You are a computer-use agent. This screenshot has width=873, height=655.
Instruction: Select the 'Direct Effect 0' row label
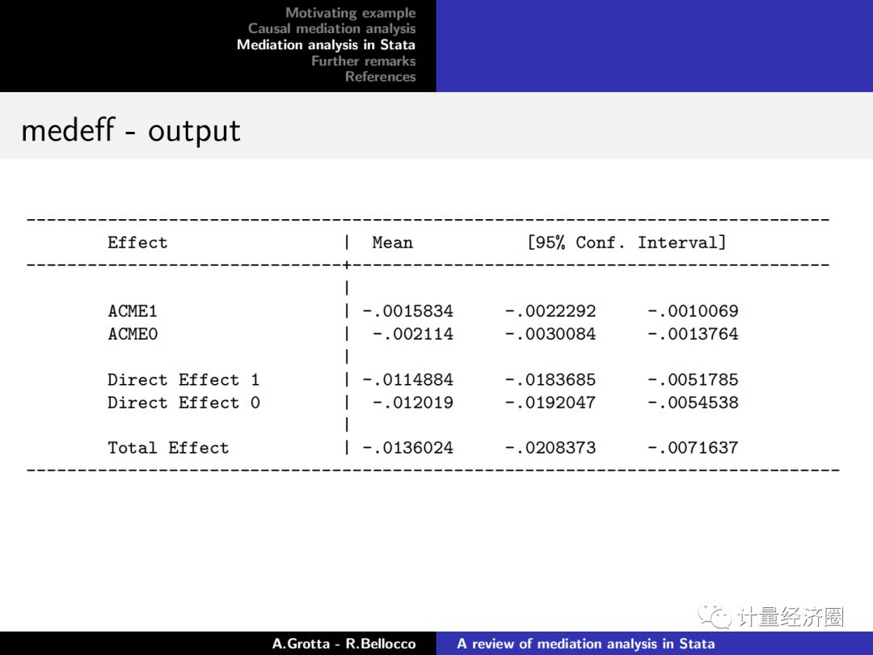183,403
